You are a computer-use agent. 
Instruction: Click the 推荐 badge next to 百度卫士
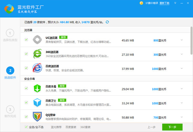click(62, 100)
